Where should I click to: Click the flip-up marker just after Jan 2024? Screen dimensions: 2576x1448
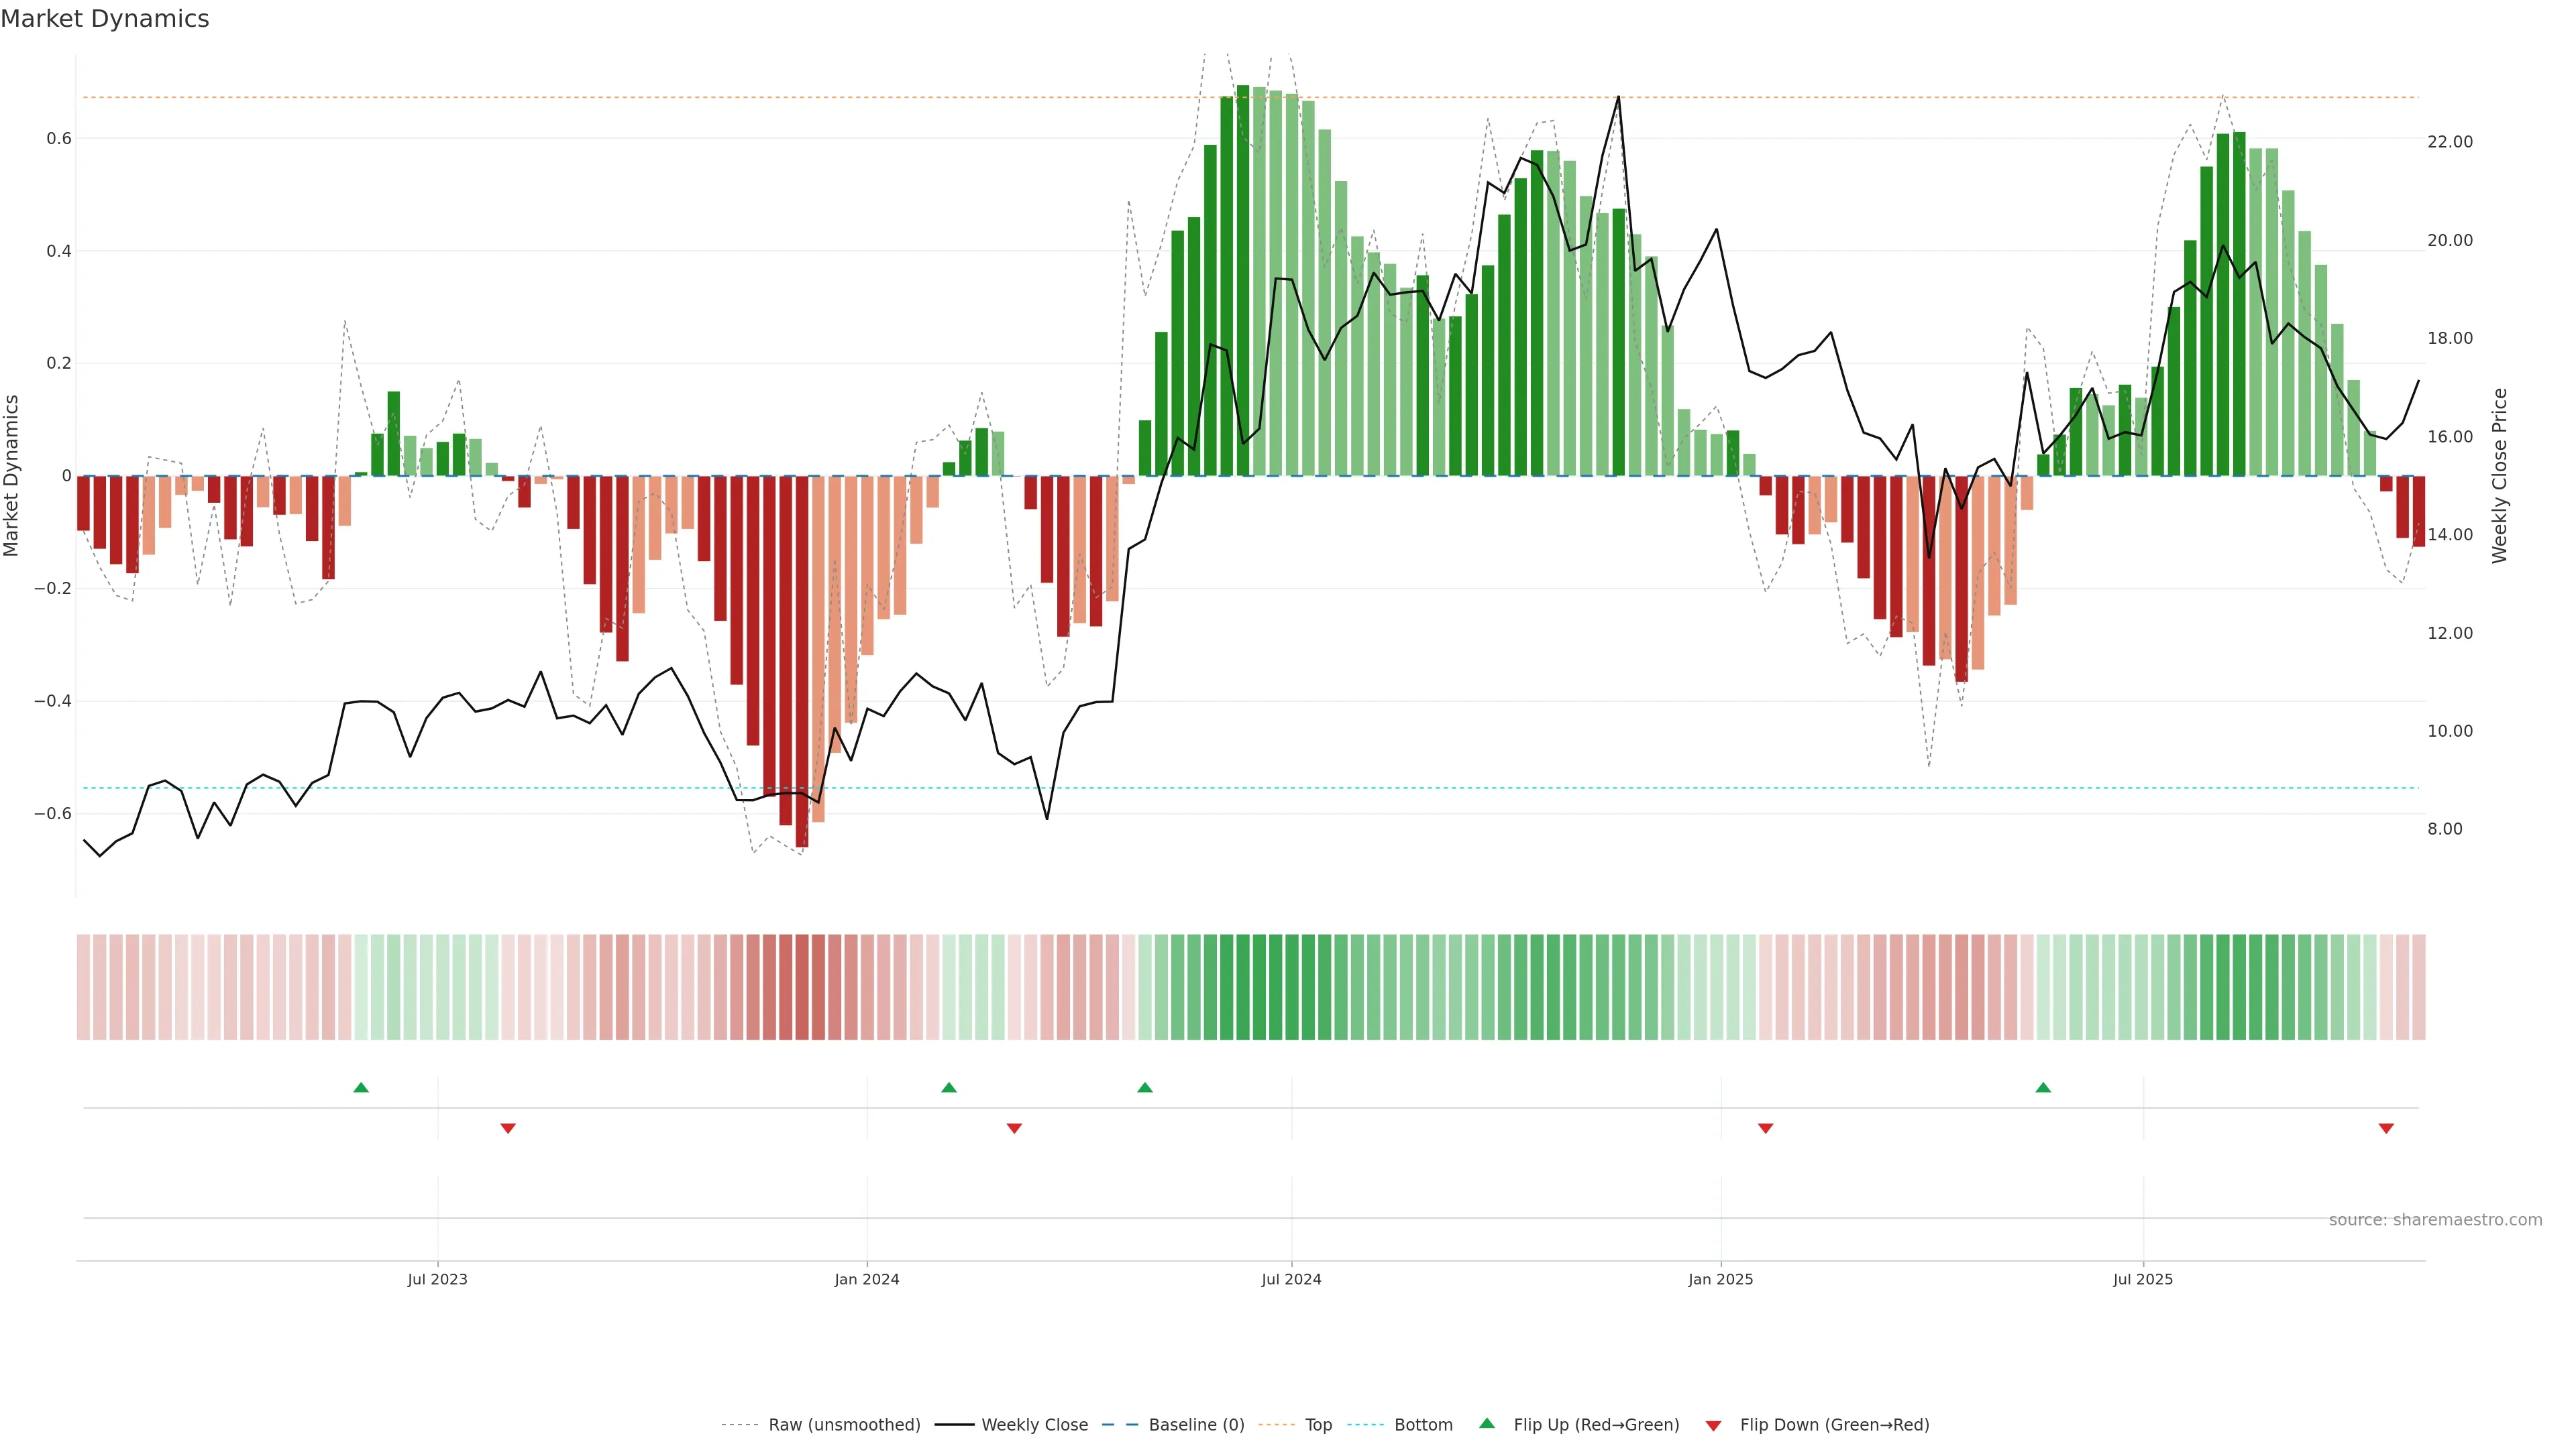click(949, 1087)
